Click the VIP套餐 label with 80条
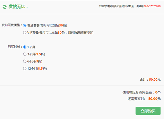164x119 pixels. (60, 32)
